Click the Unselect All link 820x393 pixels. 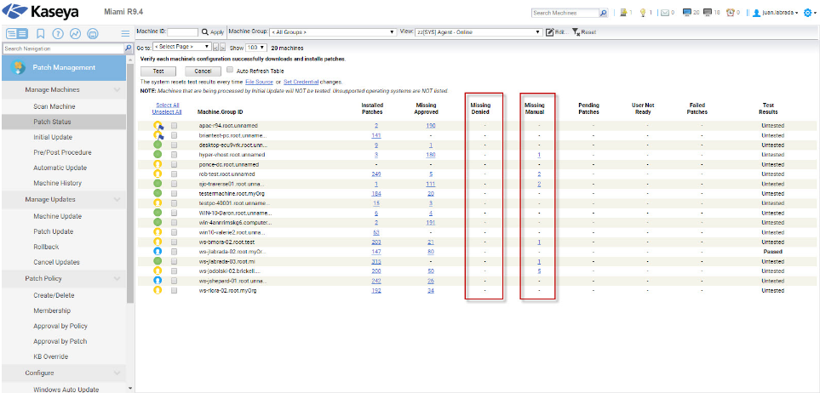click(167, 111)
